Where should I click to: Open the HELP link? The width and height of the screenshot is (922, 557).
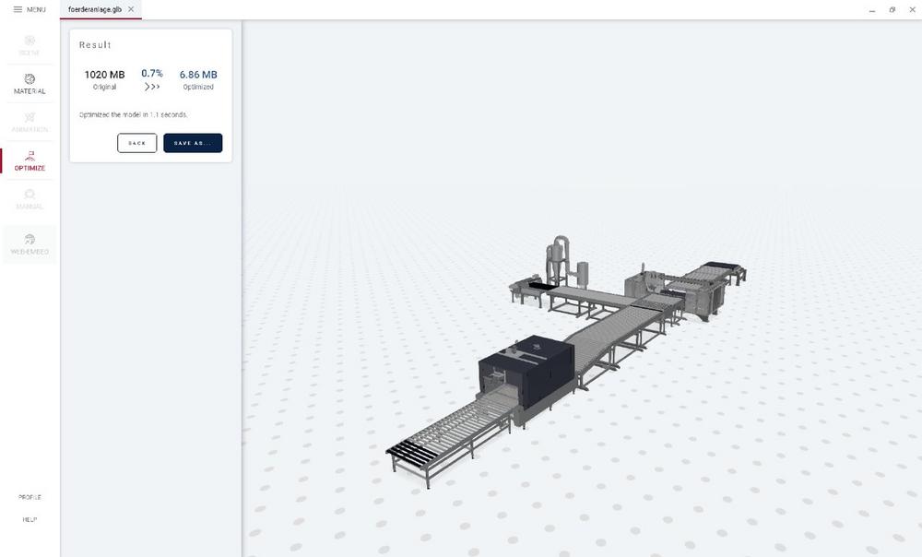[30, 519]
